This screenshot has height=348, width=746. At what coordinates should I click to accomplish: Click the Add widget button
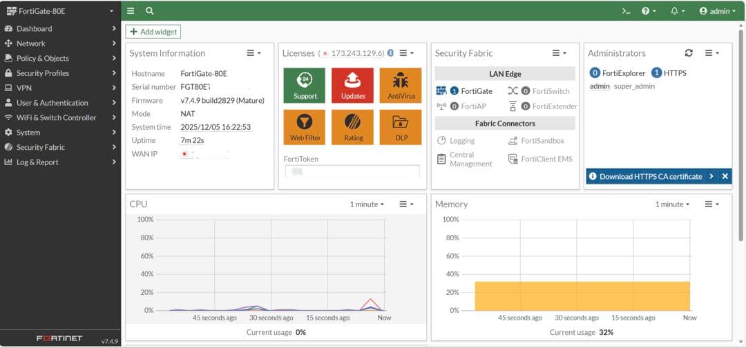point(153,32)
